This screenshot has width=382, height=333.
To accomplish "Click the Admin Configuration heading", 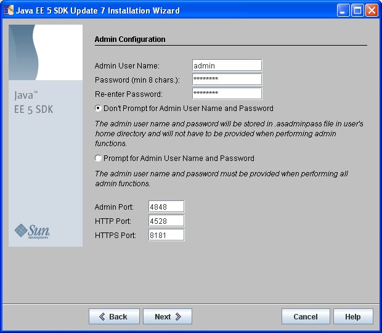I will (130, 39).
